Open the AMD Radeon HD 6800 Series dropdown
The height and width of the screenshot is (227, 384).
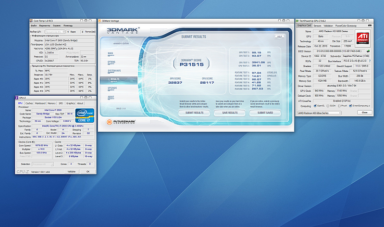(x=319, y=113)
